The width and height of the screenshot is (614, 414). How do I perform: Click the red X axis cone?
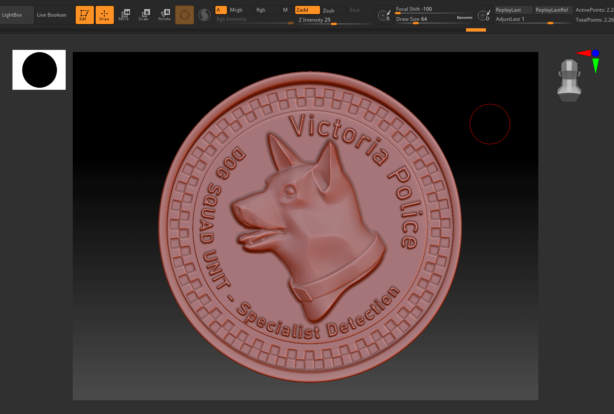tap(584, 53)
